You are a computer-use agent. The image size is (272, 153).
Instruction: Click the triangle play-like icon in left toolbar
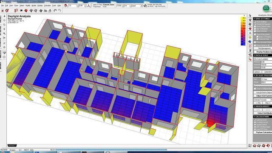(x=4, y=38)
